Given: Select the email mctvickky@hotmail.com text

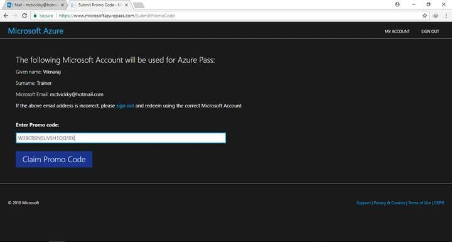Looking at the screenshot, I should (77, 94).
